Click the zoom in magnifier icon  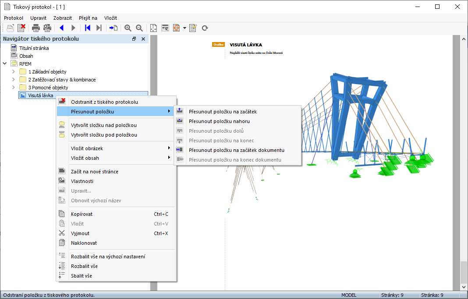coord(128,28)
